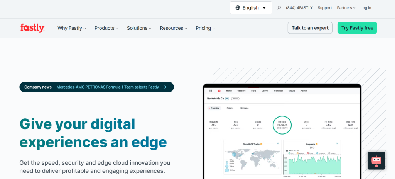Open the Why Fastly menu
This screenshot has width=395, height=179.
click(x=71, y=28)
